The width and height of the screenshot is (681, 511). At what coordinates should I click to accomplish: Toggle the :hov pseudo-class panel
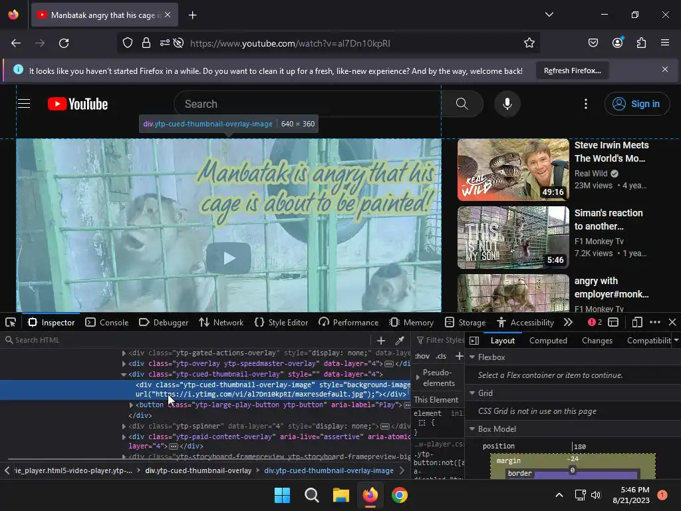[x=422, y=357]
